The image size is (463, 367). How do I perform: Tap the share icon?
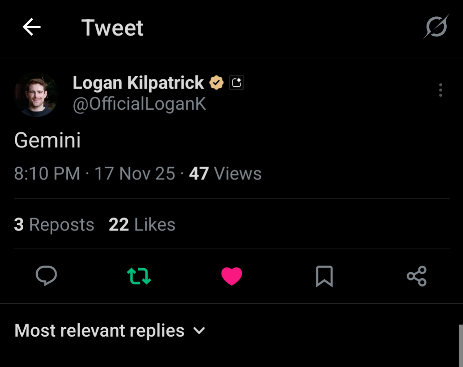click(x=417, y=276)
